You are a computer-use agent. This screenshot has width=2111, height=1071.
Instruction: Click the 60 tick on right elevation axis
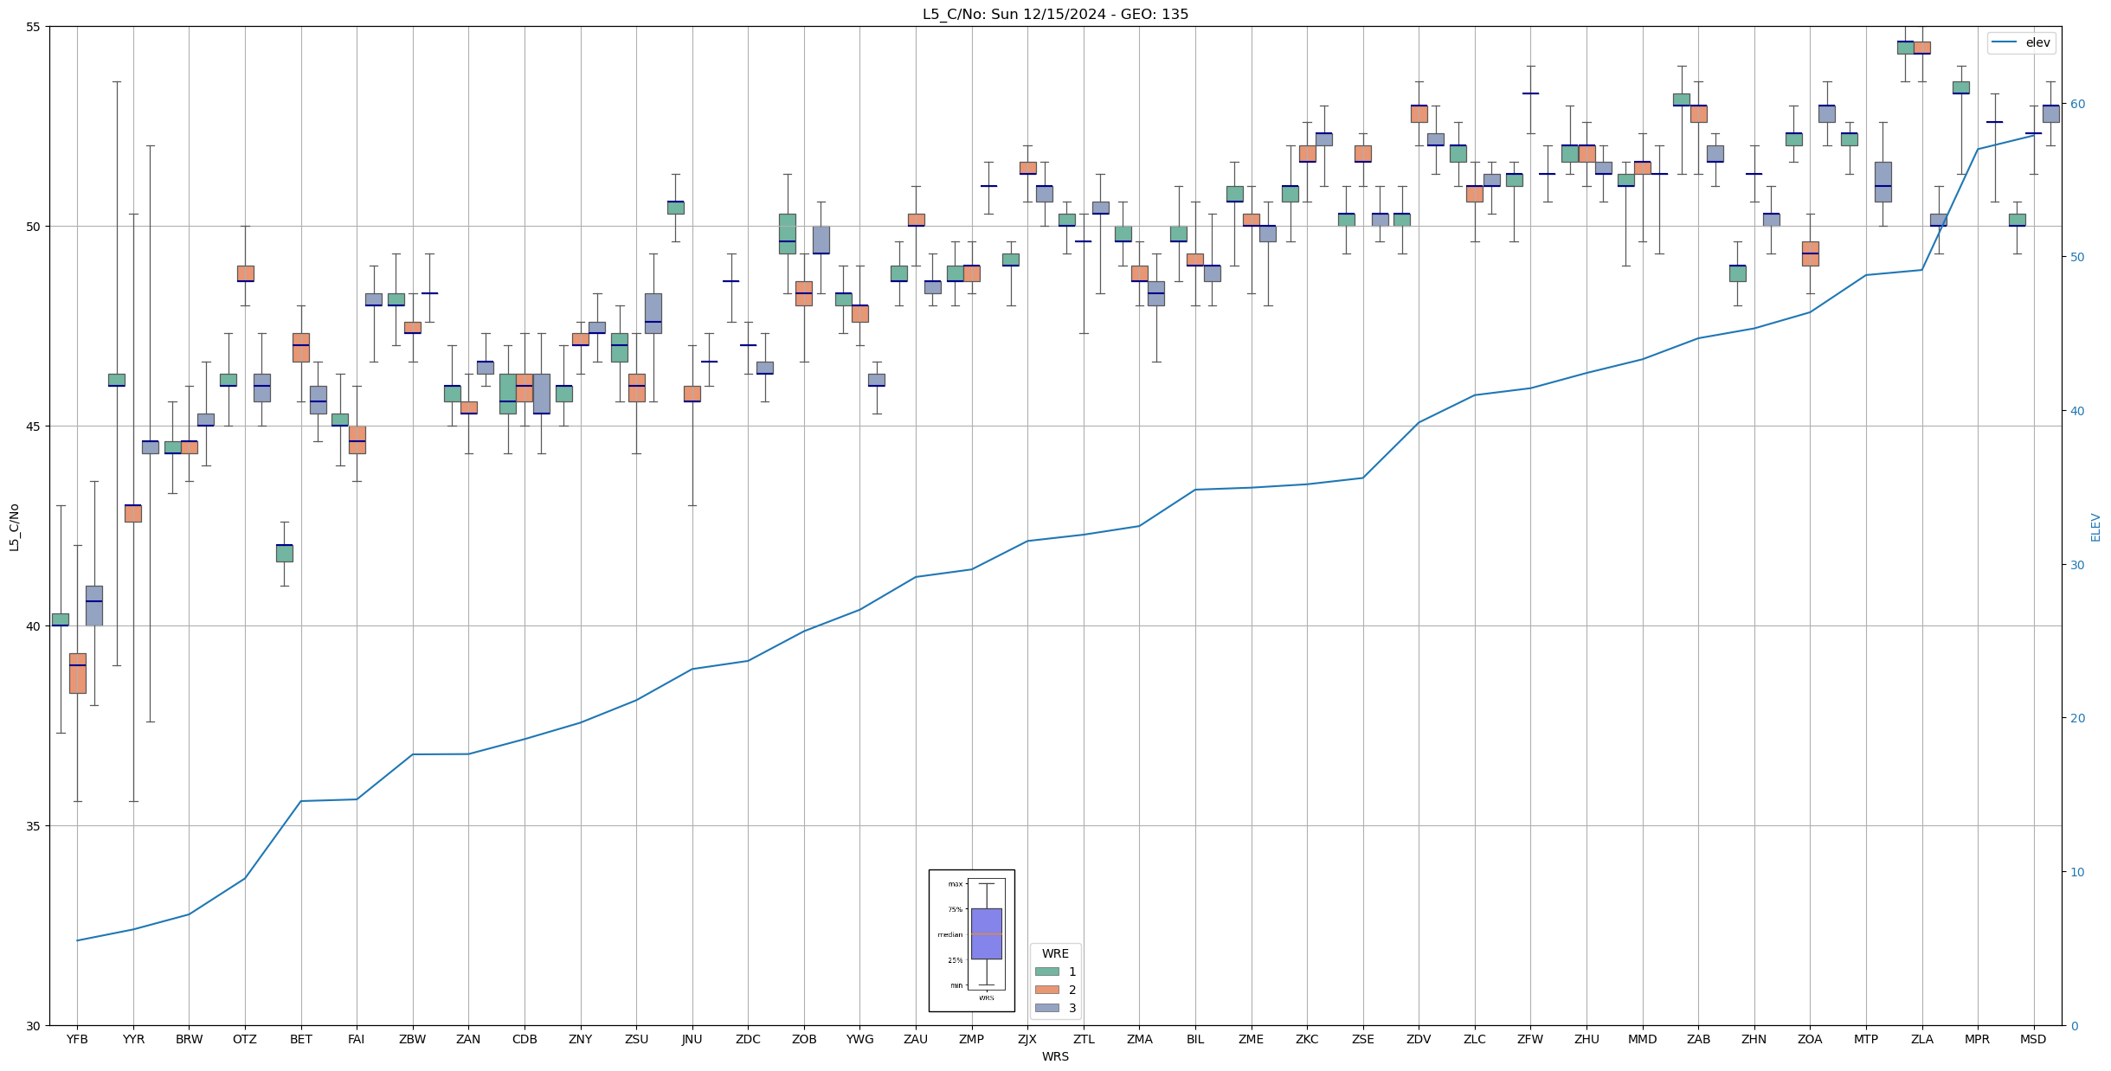coord(2076,104)
